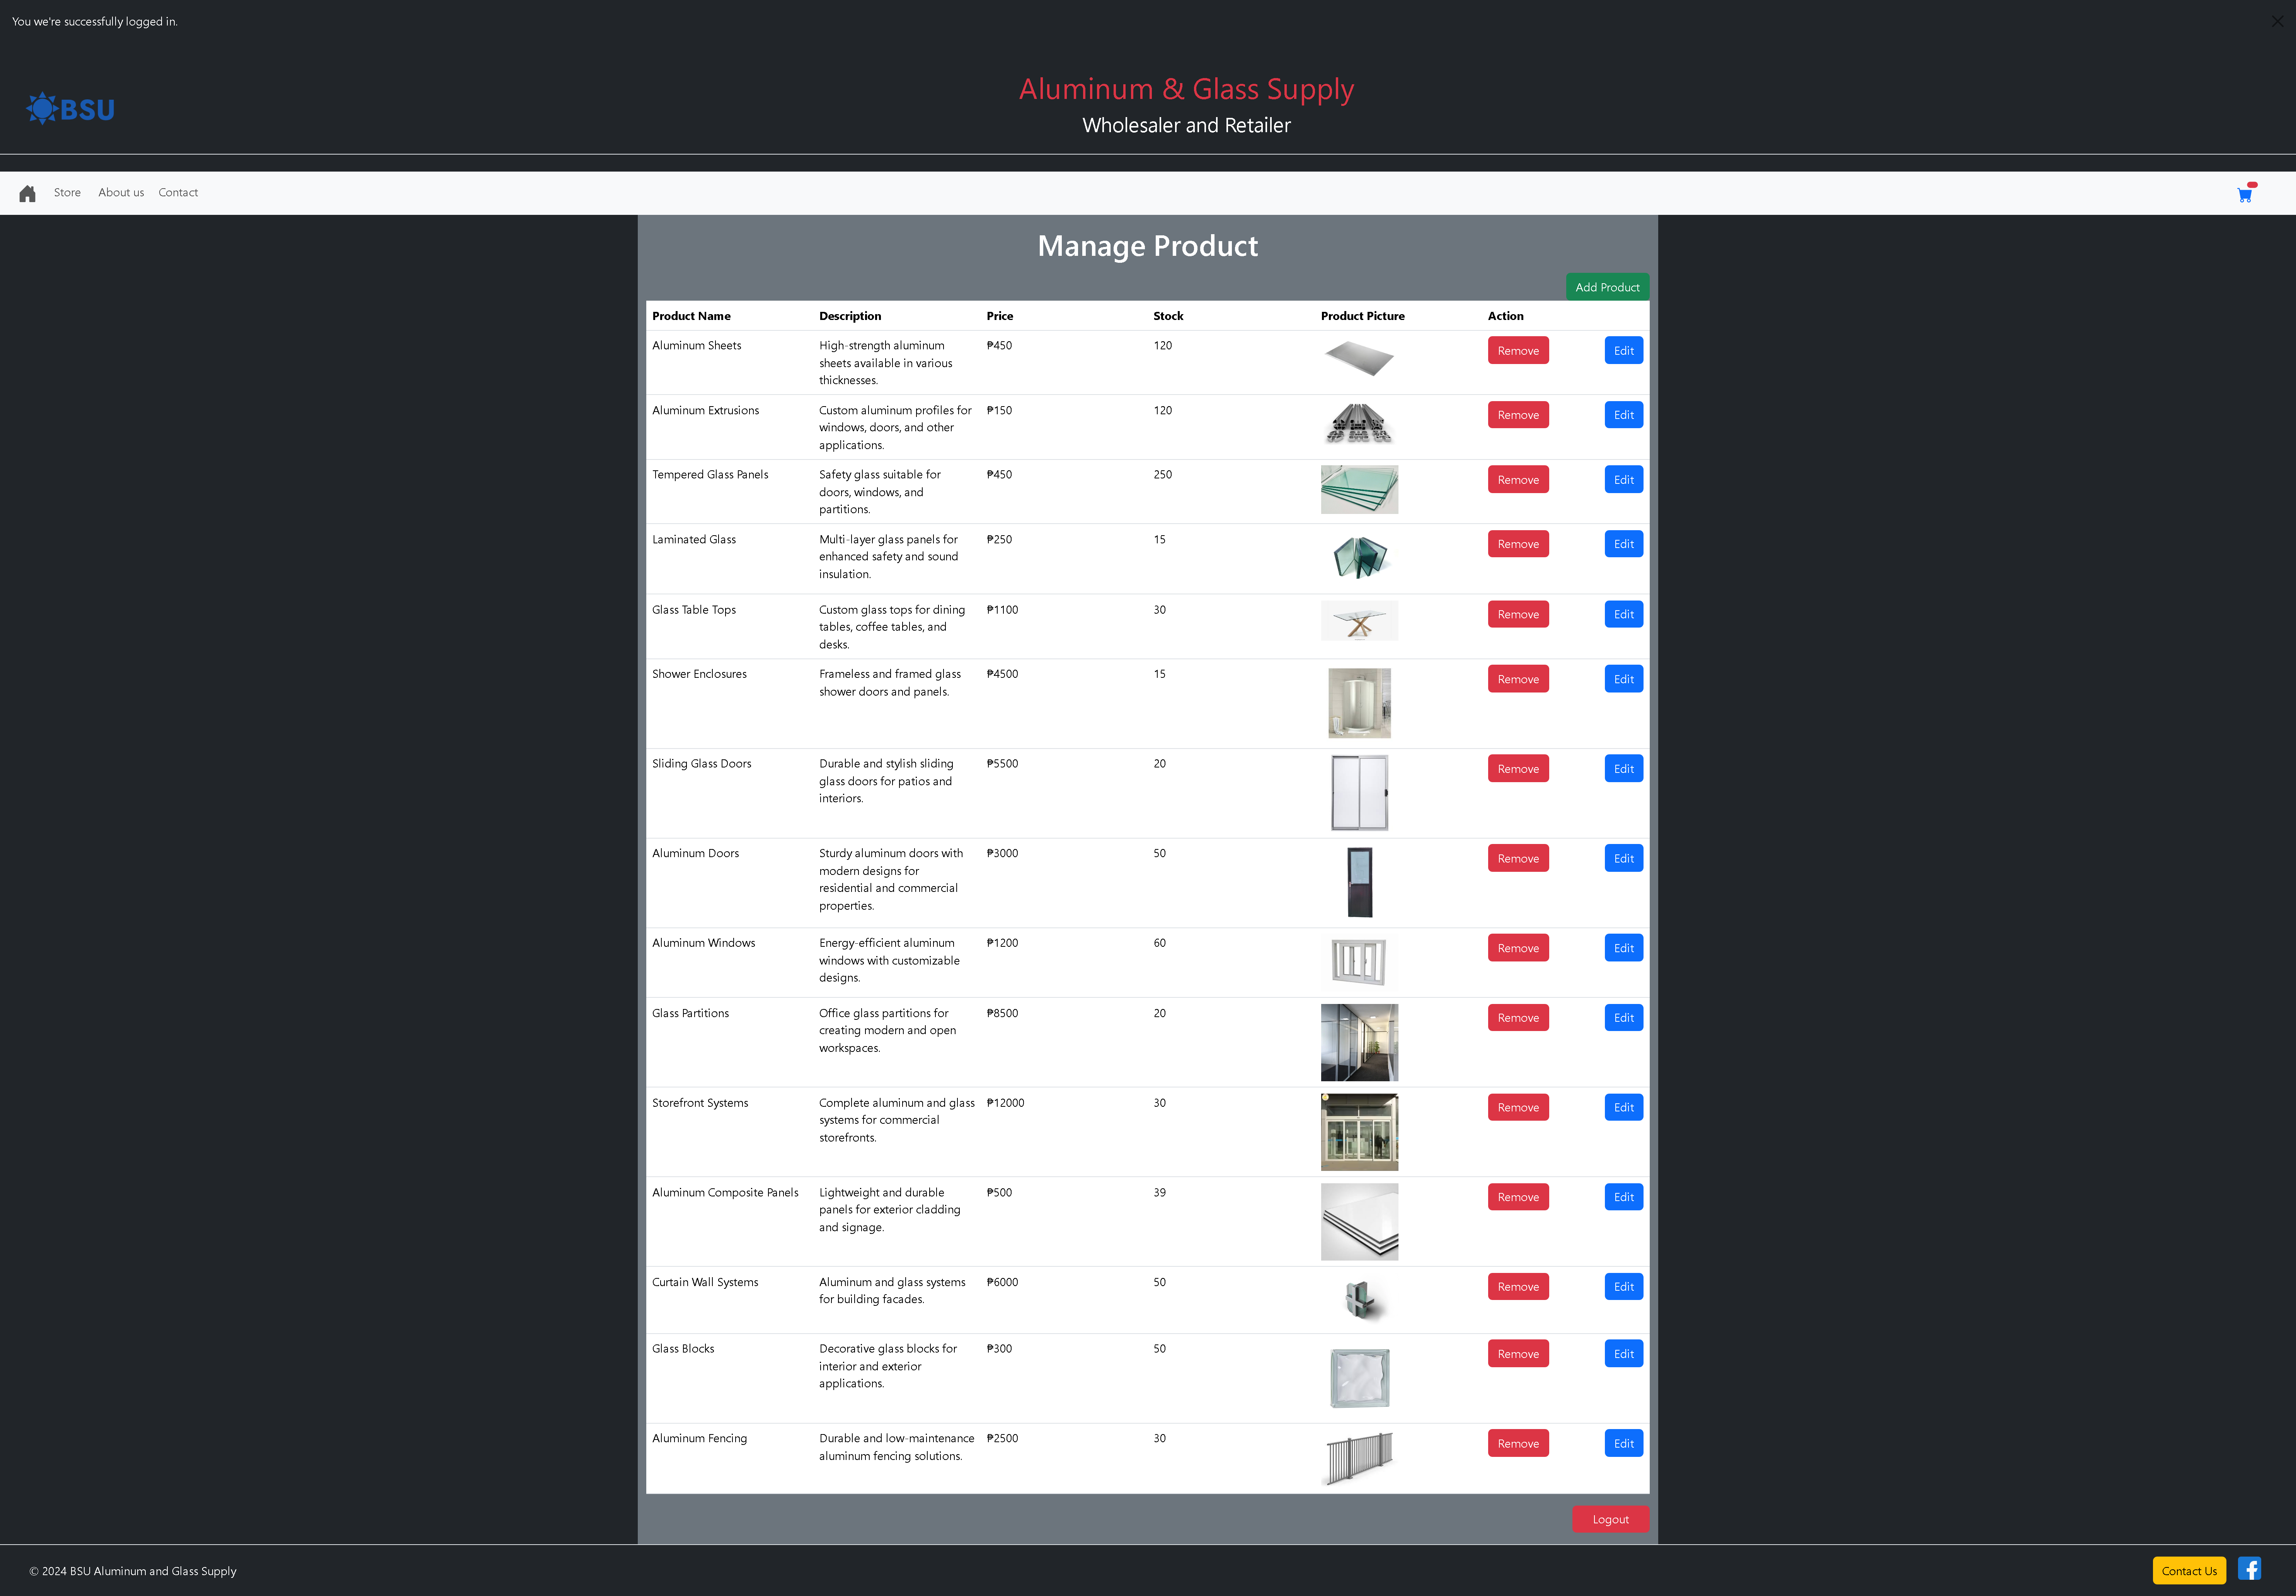2296x1596 pixels.
Task: Remove the Curtain Wall Systems product
Action: (1518, 1286)
